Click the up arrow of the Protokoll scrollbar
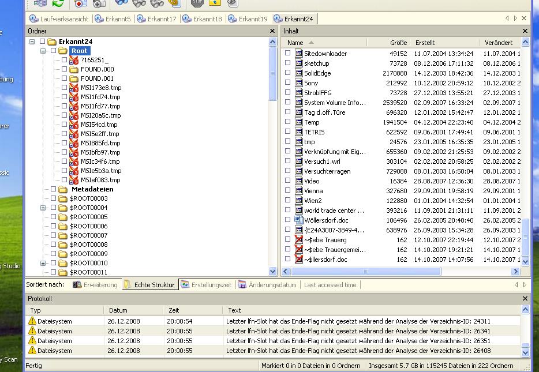The image size is (539, 372). (525, 310)
